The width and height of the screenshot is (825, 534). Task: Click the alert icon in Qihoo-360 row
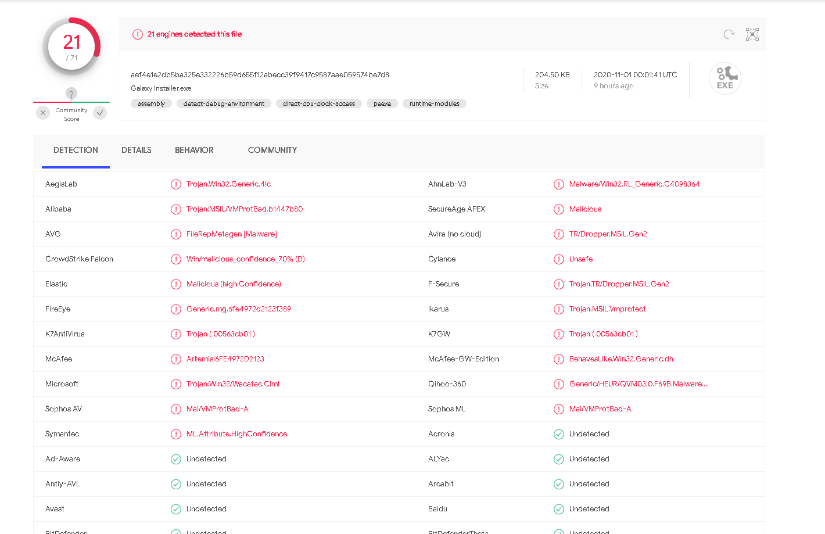559,384
